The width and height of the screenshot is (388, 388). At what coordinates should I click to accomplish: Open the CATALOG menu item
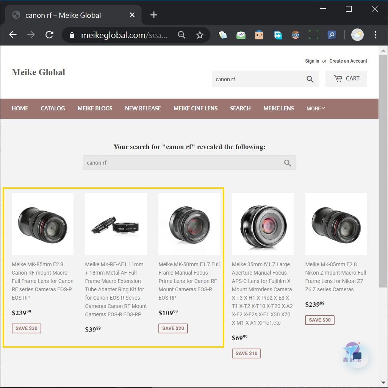tap(53, 108)
